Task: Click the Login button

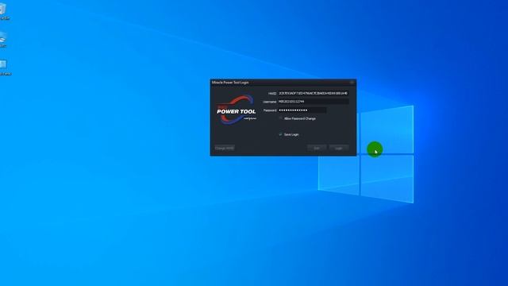Action: coord(339,149)
